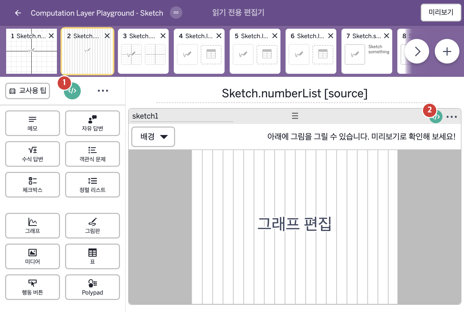Open the green computation layer script icon

(x=72, y=91)
